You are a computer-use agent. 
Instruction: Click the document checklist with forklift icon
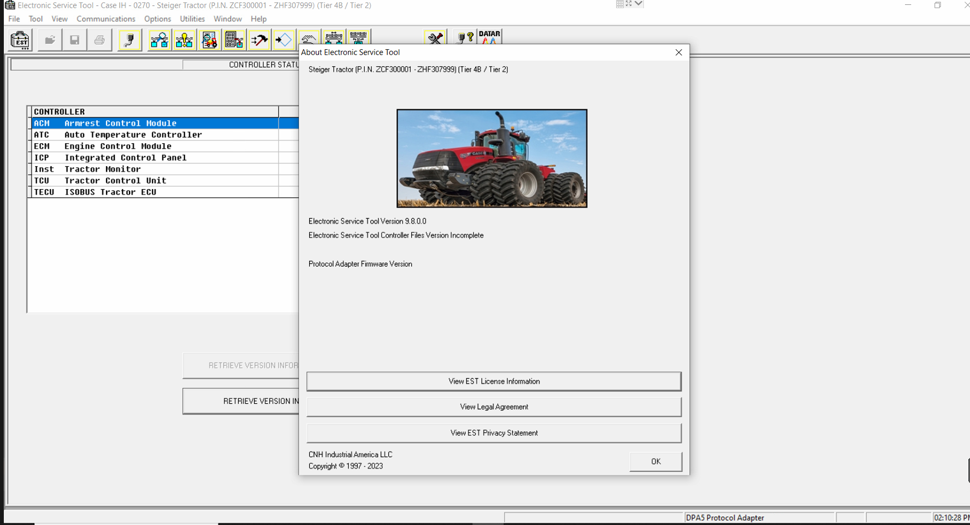pos(209,40)
